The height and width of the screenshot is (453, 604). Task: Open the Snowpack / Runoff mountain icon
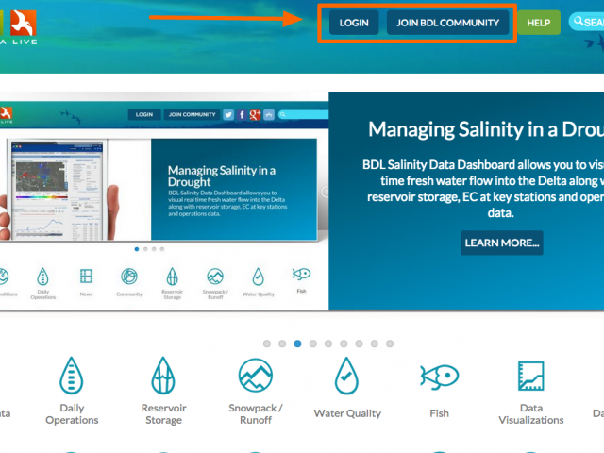(x=256, y=376)
